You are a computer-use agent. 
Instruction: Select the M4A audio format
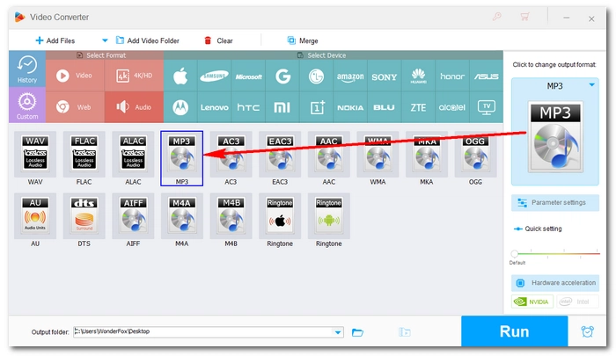pyautogui.click(x=181, y=216)
